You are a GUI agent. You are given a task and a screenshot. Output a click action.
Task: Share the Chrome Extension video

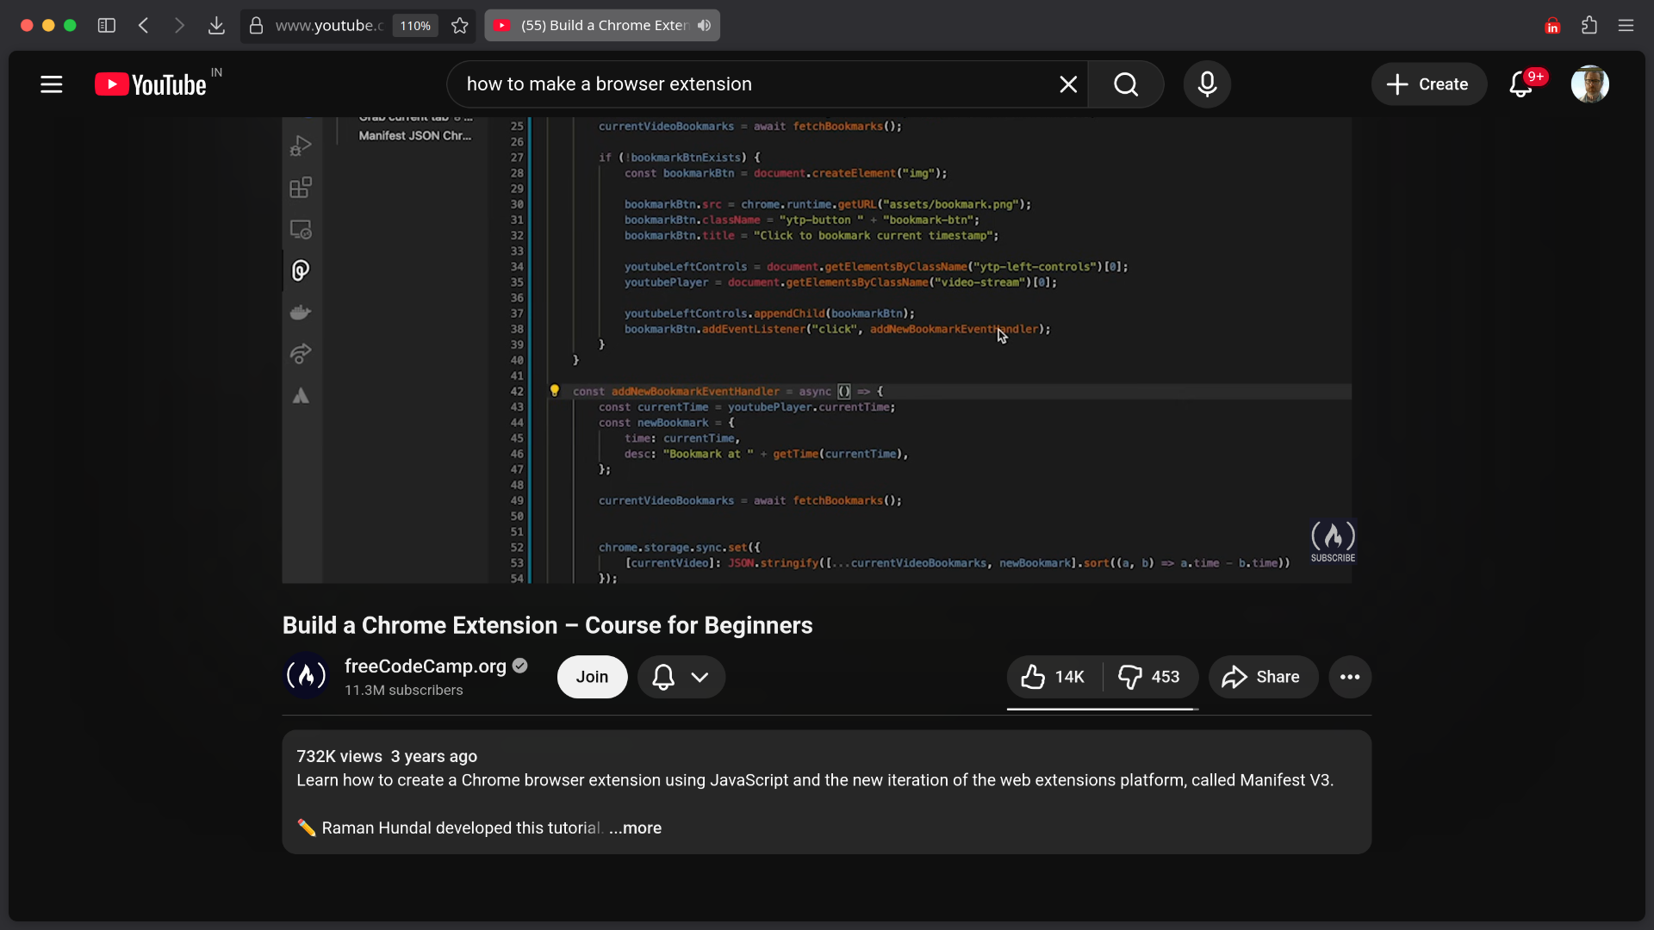(x=1262, y=677)
